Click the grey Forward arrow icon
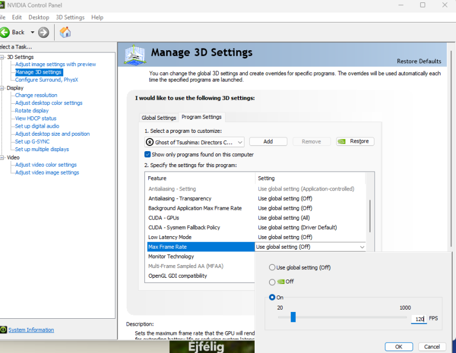The image size is (456, 353). tap(44, 33)
